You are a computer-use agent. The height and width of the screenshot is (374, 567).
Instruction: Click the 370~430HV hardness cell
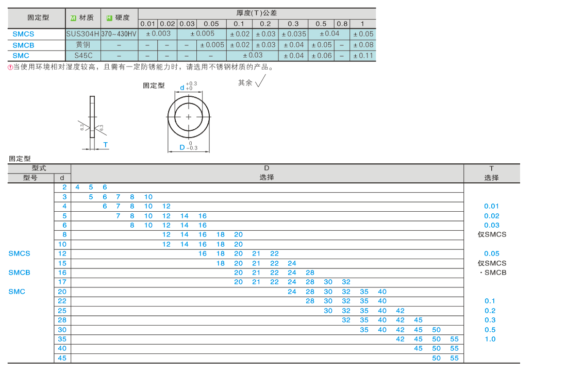tap(119, 34)
